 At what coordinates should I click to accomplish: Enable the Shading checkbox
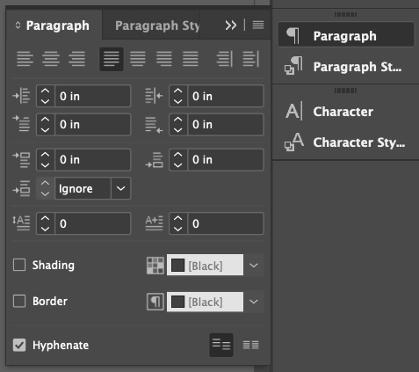19,265
